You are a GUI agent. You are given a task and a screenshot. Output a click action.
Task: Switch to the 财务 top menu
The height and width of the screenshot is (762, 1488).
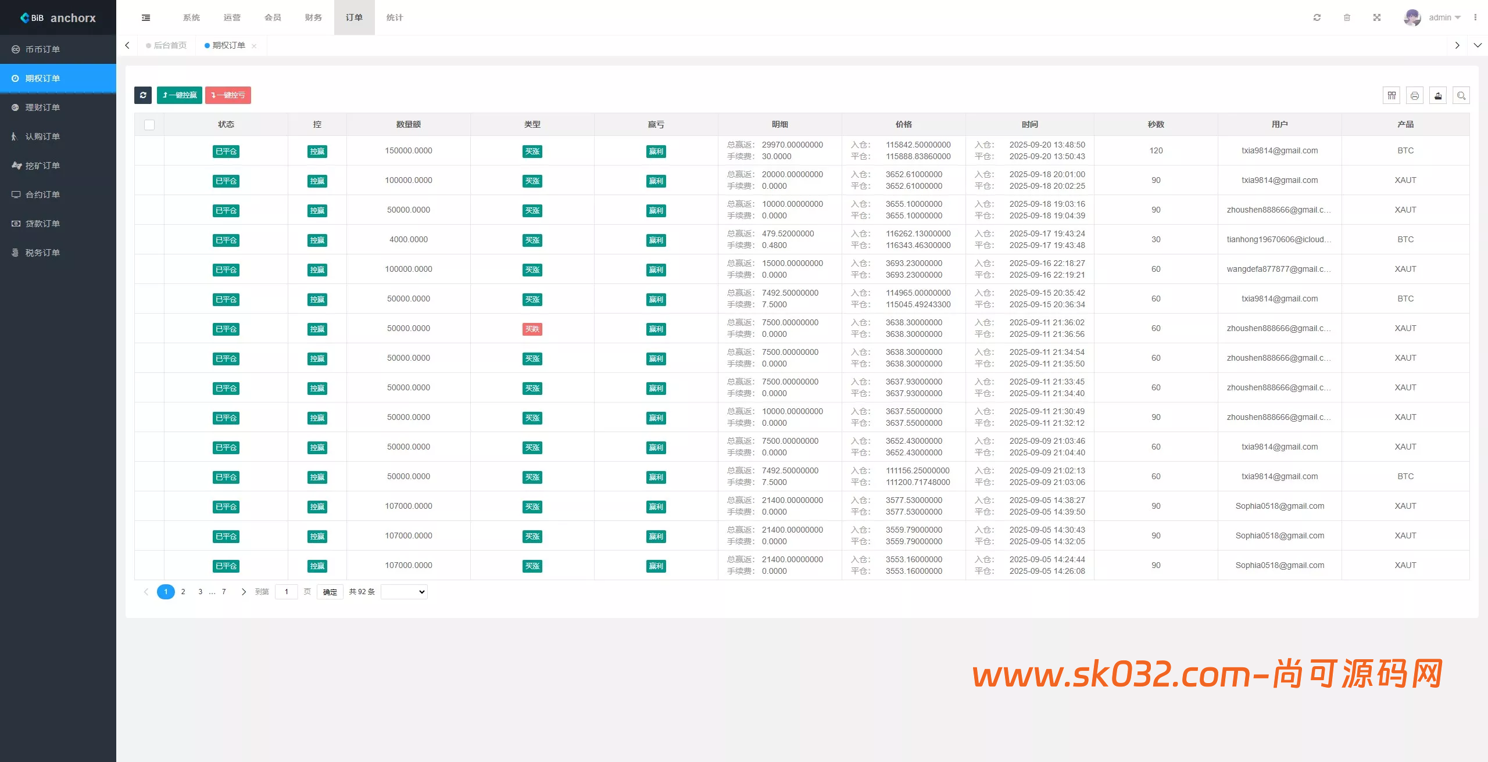pos(313,17)
